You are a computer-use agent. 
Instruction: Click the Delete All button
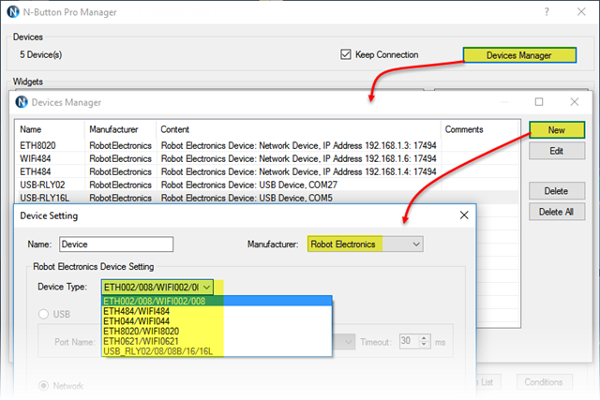tap(557, 212)
